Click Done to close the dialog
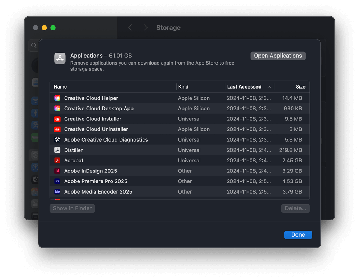This screenshot has width=359, height=280. click(x=298, y=235)
